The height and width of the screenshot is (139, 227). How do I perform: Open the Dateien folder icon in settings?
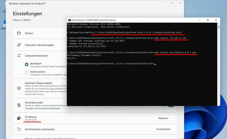tap(19, 33)
